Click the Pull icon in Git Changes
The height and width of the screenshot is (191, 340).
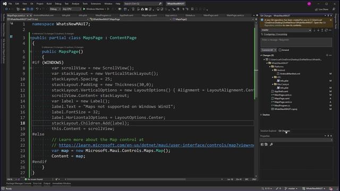coord(318,30)
